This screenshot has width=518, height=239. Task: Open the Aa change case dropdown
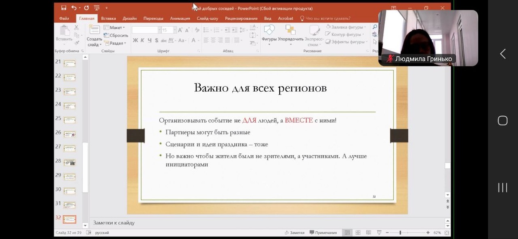click(183, 40)
